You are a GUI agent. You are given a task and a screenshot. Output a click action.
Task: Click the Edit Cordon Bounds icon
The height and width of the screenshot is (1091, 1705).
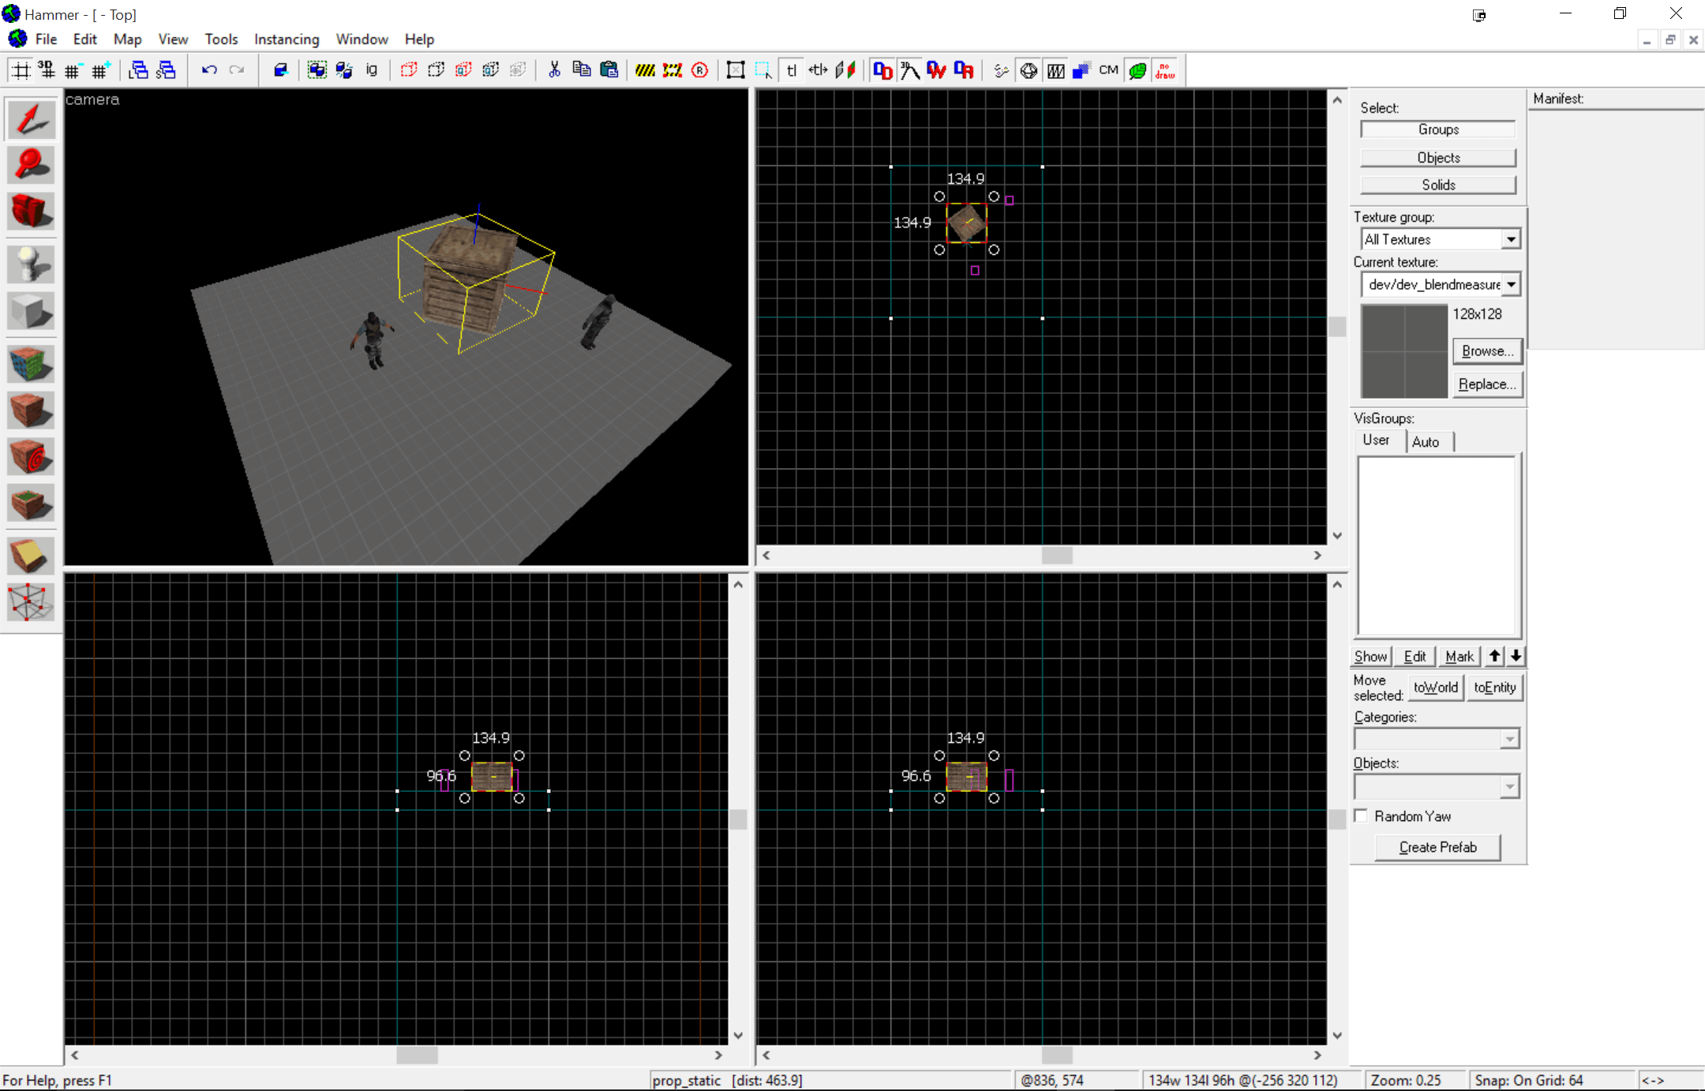click(x=673, y=70)
